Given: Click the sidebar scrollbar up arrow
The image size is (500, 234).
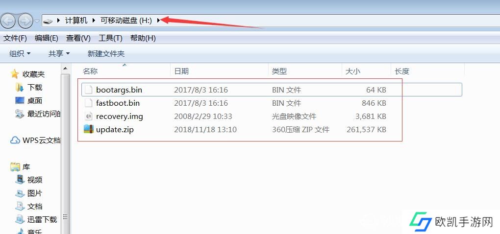Looking at the screenshot, I should coord(66,69).
